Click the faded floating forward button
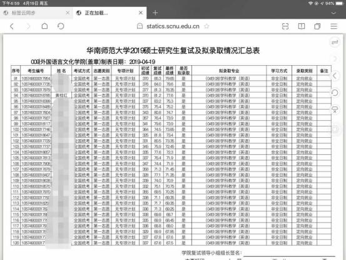This screenshot has height=260, width=346. click(335, 59)
